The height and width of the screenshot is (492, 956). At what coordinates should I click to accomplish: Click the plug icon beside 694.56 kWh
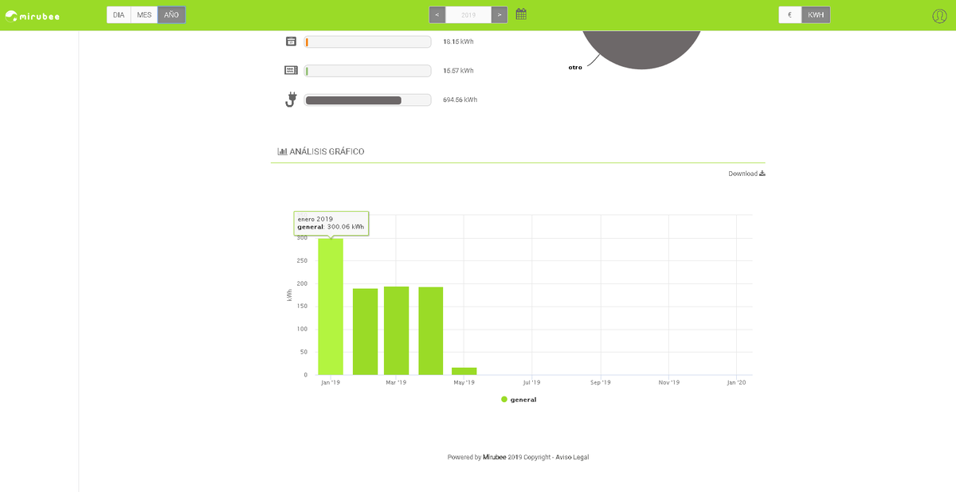pos(292,100)
